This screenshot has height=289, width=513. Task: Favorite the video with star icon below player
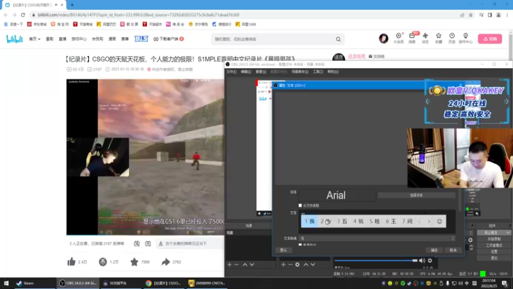(134, 262)
